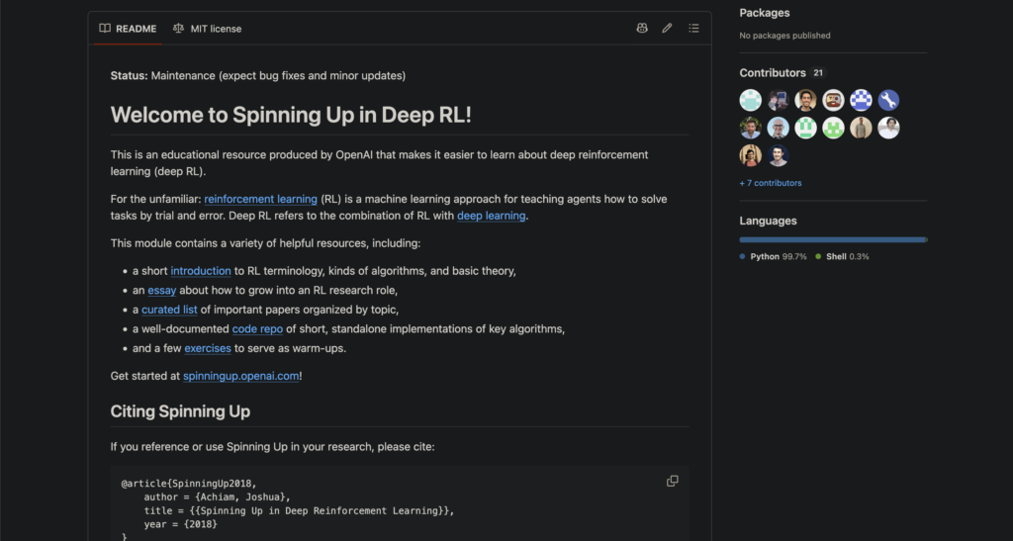Open Copilot chat icon in README header
Image resolution: width=1013 pixels, height=541 pixels.
pyautogui.click(x=641, y=29)
